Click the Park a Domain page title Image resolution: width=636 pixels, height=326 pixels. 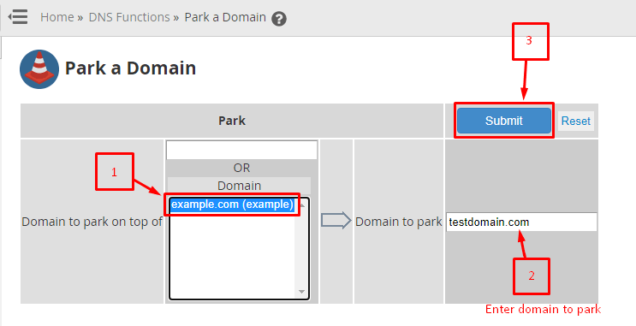131,68
